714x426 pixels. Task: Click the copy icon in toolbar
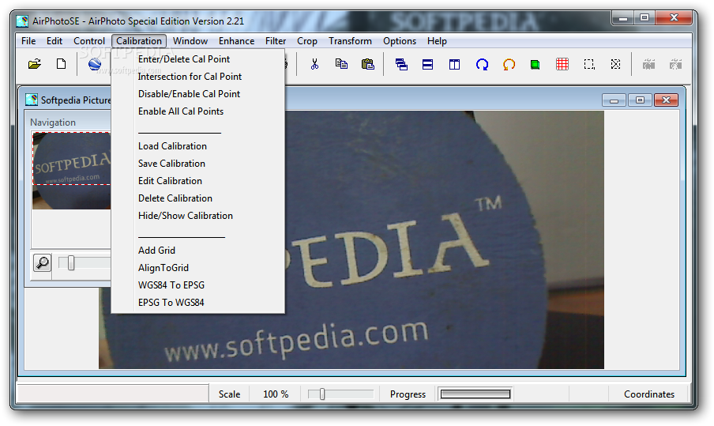341,64
